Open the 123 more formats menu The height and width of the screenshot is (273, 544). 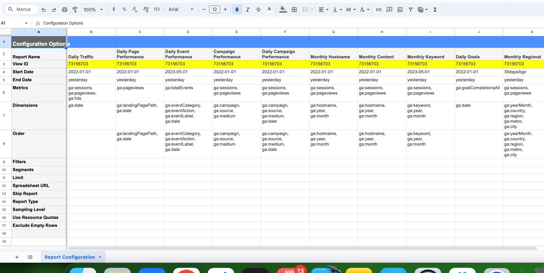[157, 9]
